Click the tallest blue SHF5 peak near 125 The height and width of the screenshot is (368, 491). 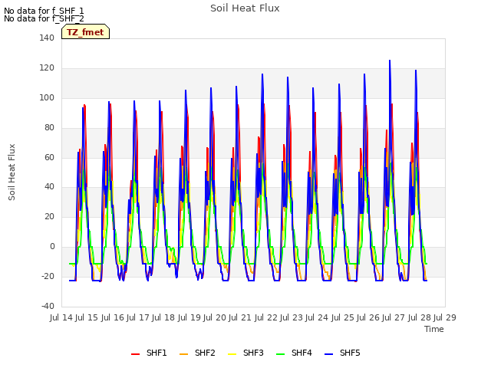click(x=390, y=61)
